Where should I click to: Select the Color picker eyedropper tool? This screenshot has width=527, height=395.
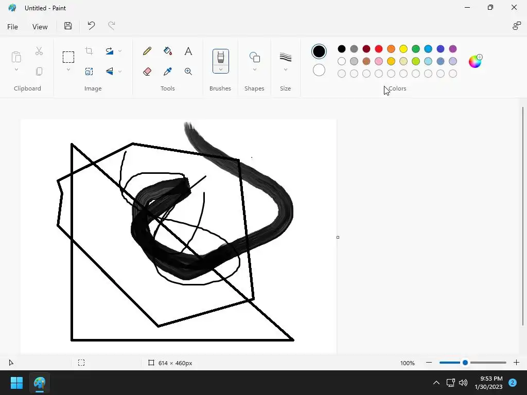pos(168,71)
